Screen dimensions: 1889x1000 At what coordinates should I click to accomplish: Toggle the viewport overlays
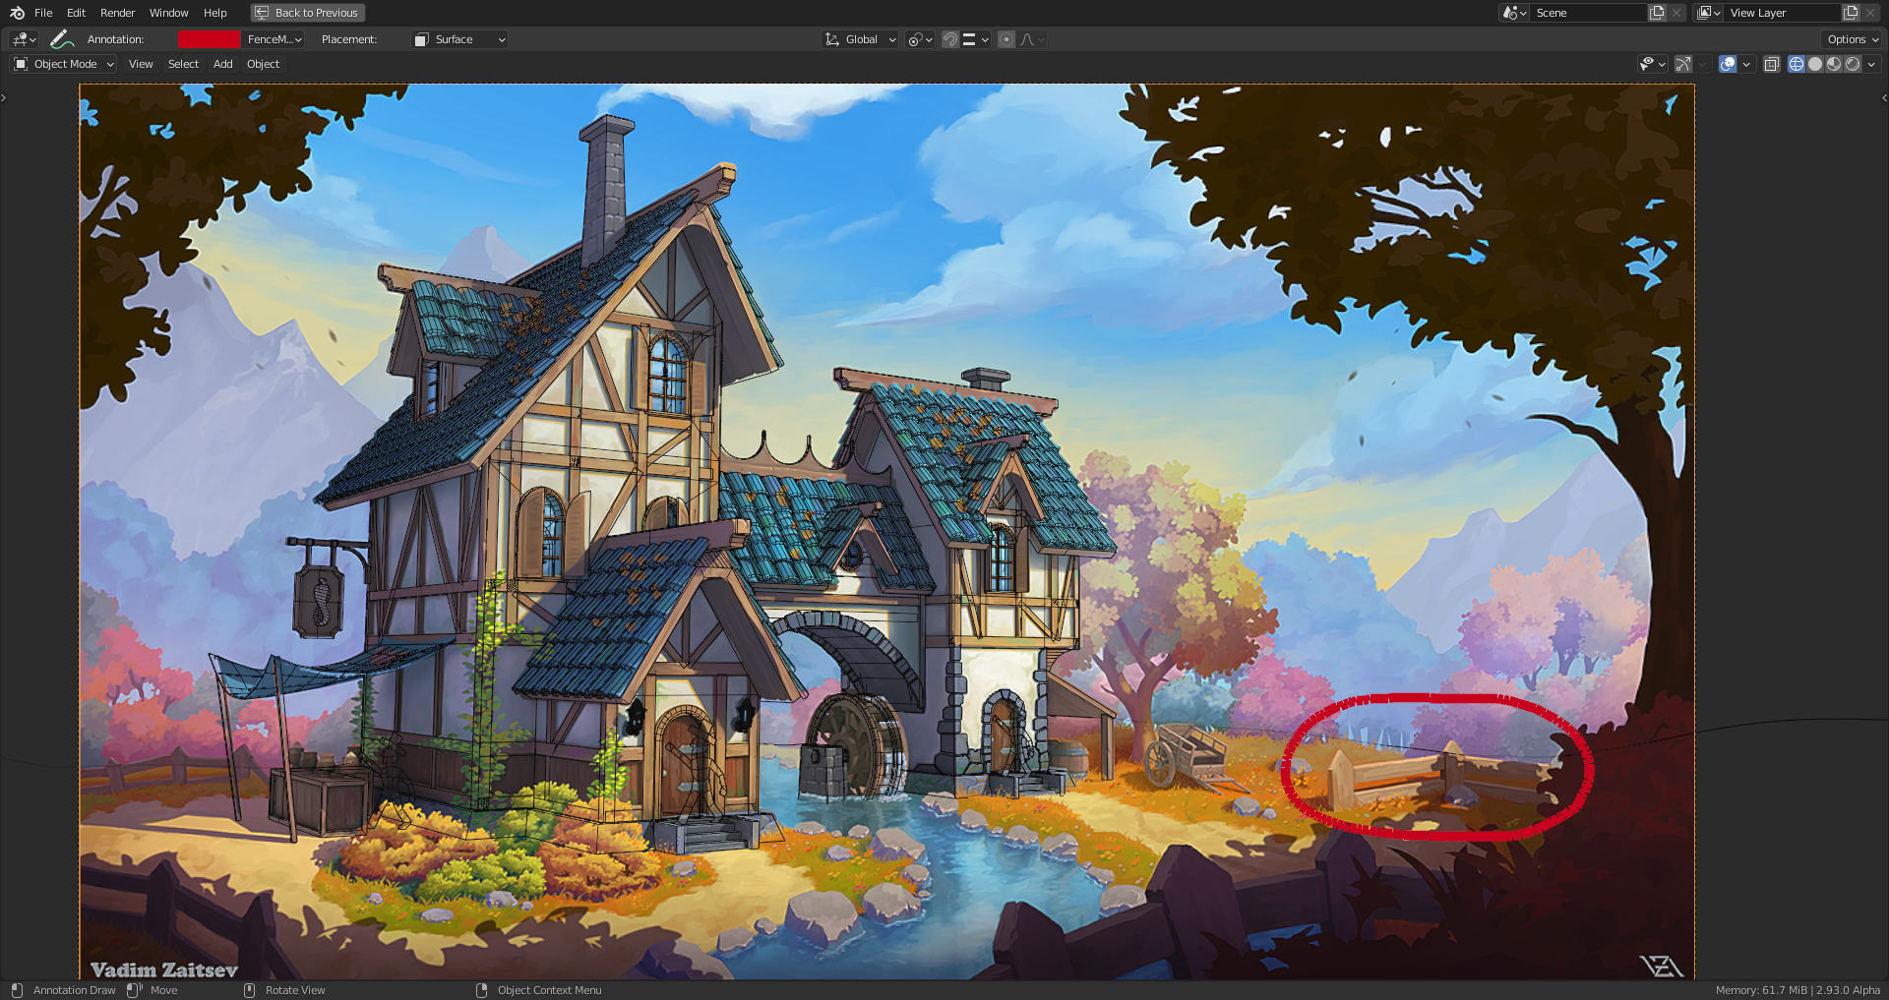[x=1728, y=64]
